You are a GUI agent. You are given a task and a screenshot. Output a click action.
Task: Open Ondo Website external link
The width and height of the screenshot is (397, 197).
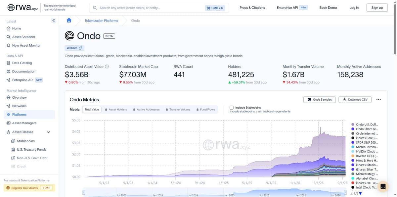point(74,48)
